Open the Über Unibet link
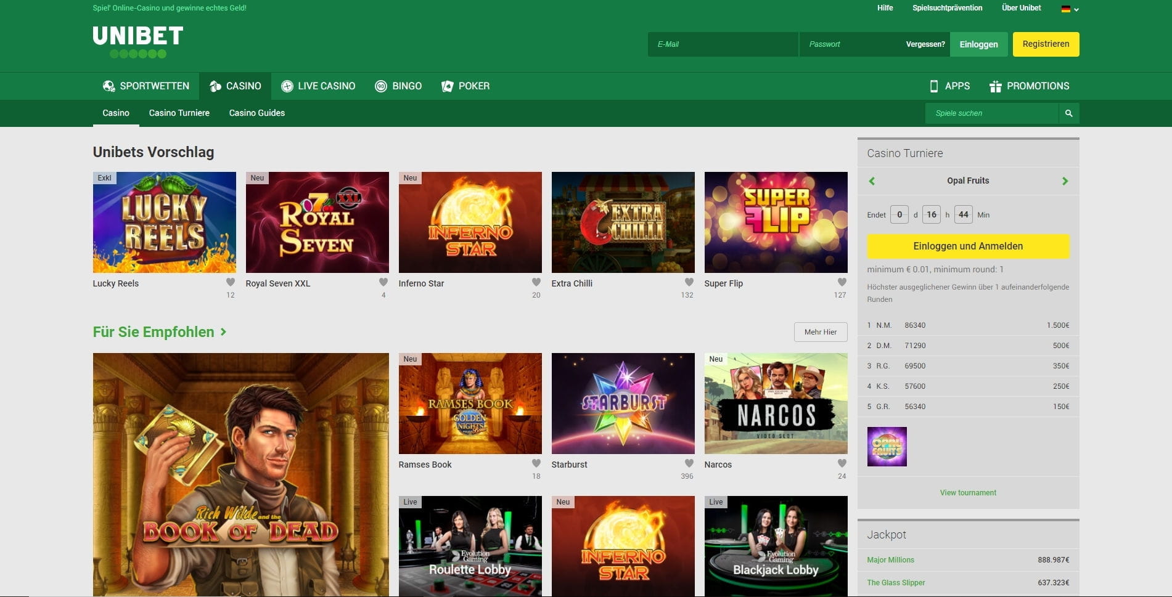Screen dimensions: 1172x597 pyautogui.click(x=1022, y=8)
